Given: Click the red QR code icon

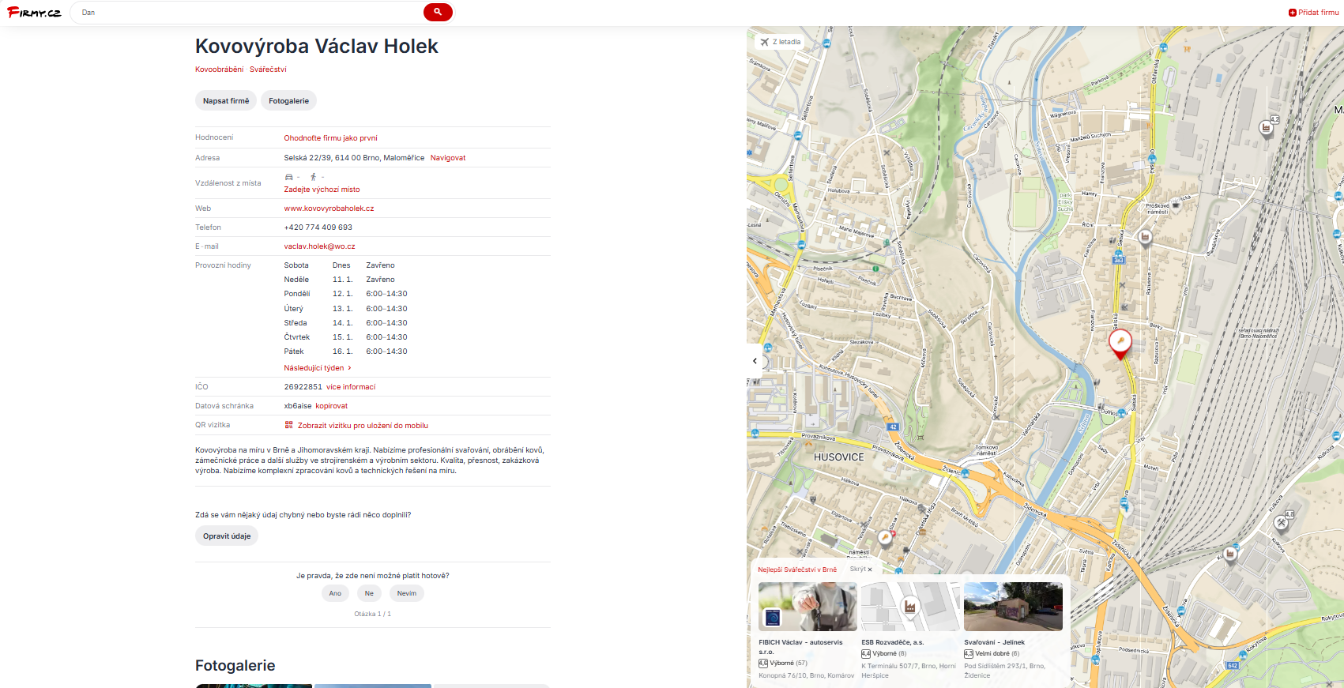Looking at the screenshot, I should [x=289, y=425].
